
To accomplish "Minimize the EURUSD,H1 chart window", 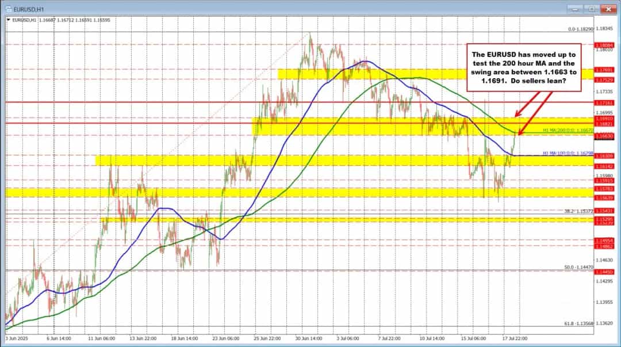I will pos(576,9).
